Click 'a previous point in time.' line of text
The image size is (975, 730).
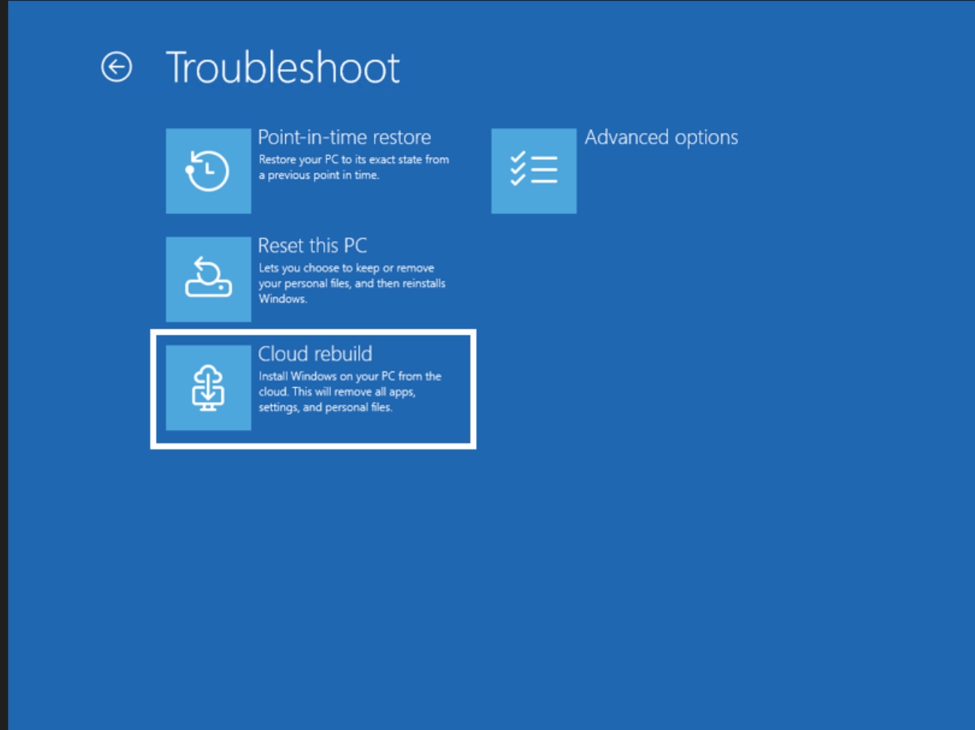319,176
